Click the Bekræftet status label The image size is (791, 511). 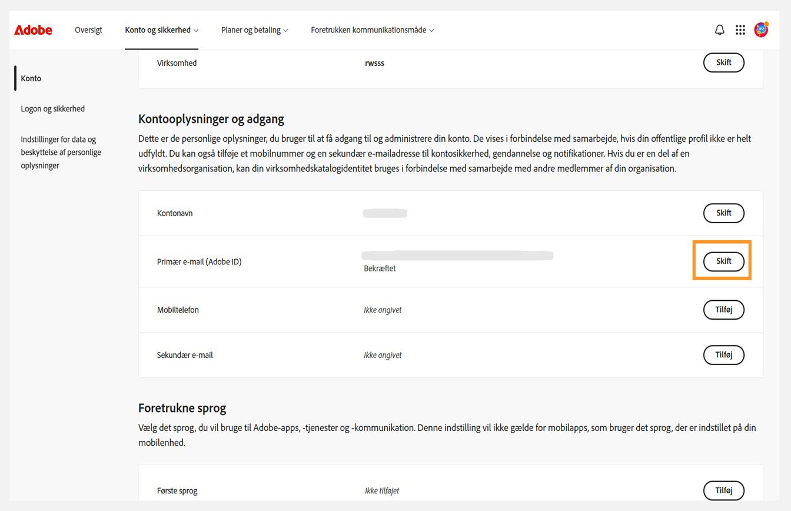(379, 268)
